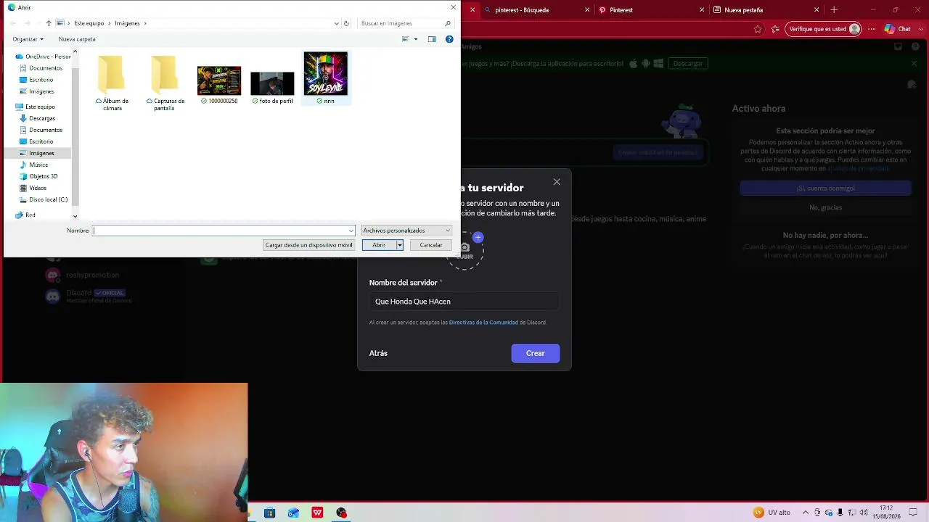Click the Verifique que es usted profile button
The height and width of the screenshot is (522, 929).
pyautogui.click(x=824, y=29)
